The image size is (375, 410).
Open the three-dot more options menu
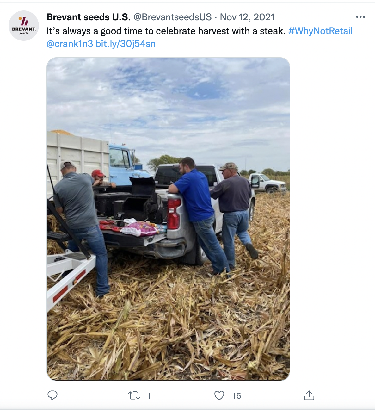tap(360, 17)
